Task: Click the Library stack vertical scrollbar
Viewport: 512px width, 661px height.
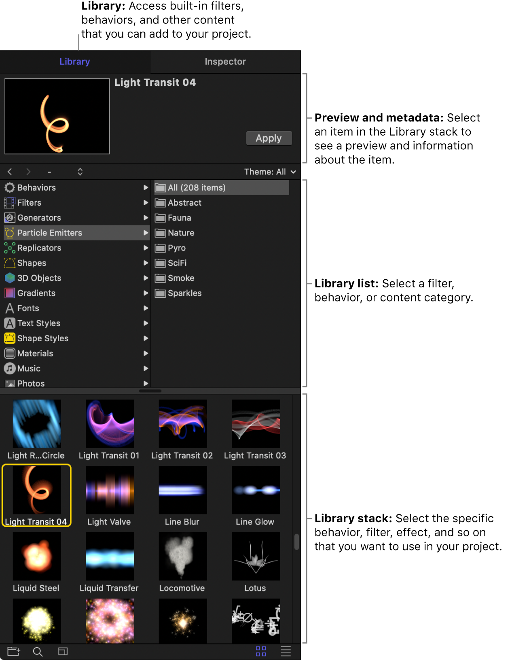Action: click(296, 542)
